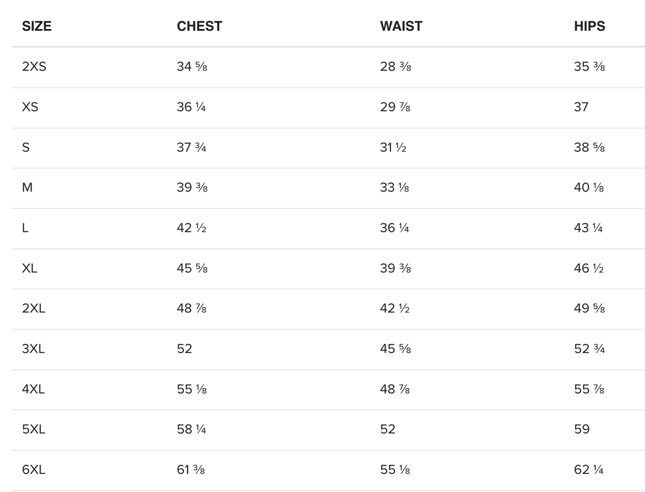645x492 pixels.
Task: Select the 2XS size row label
Action: tap(34, 67)
